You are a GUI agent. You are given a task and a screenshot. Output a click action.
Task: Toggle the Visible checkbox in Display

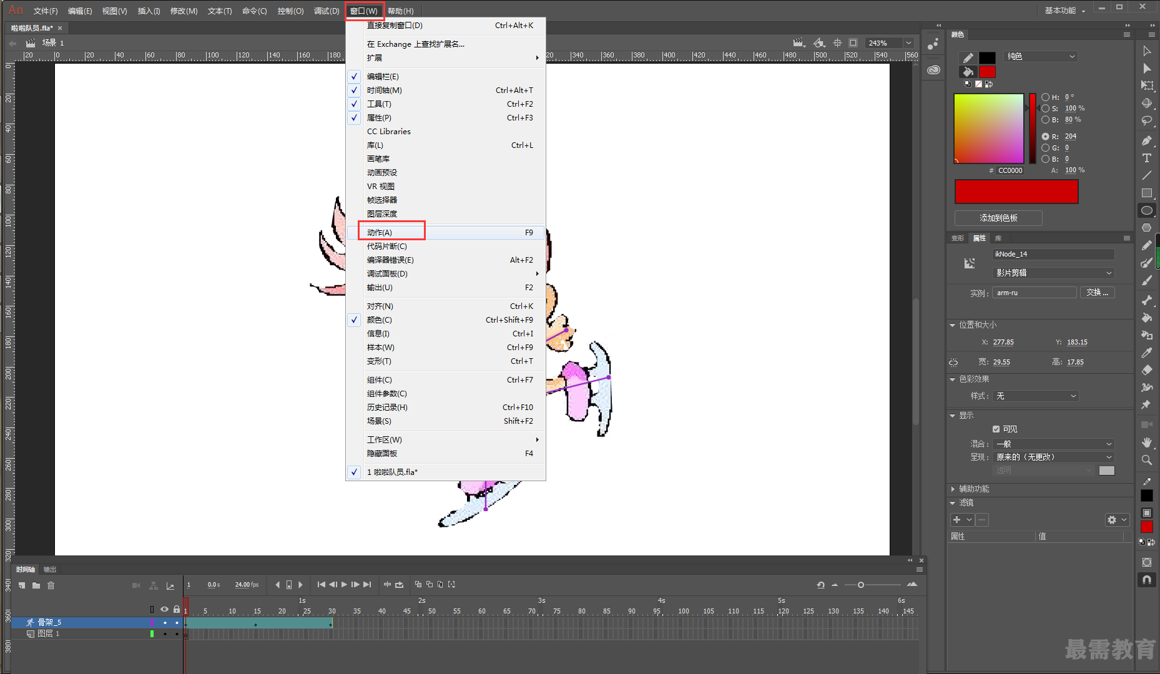(x=996, y=429)
